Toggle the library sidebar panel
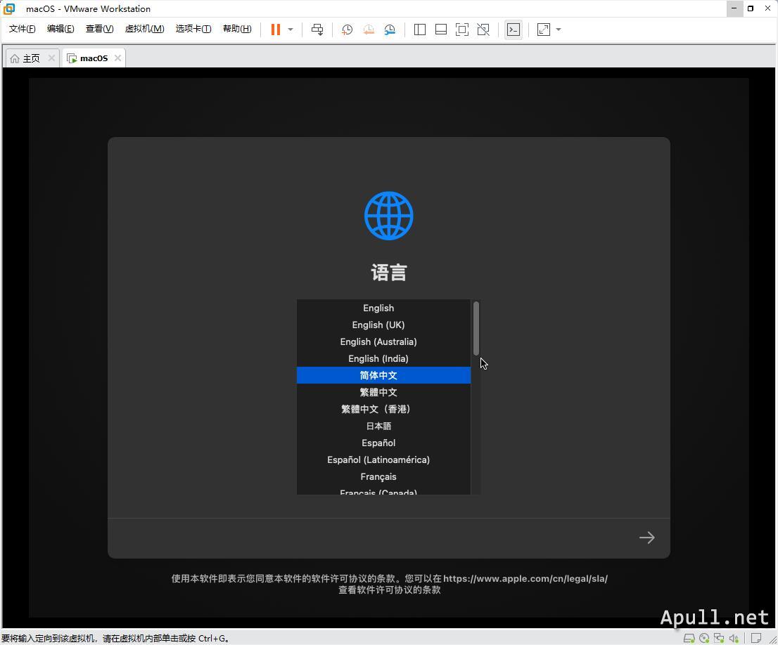 point(420,30)
